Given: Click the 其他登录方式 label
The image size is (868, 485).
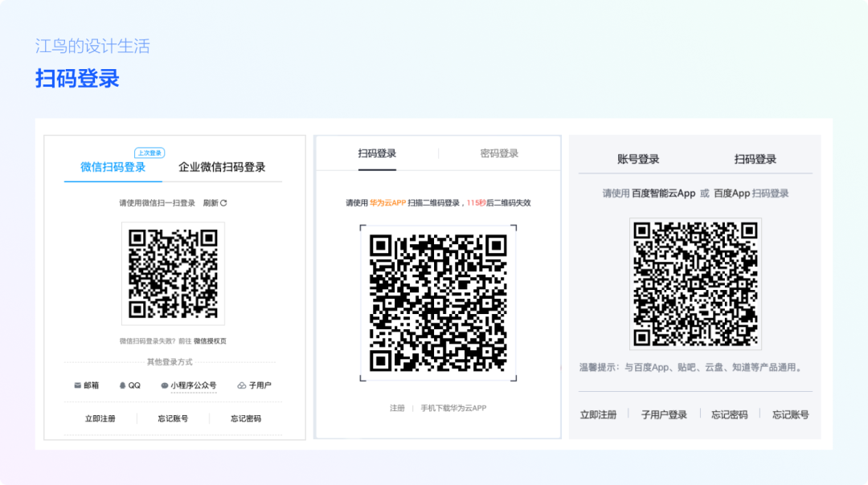Looking at the screenshot, I should (170, 362).
